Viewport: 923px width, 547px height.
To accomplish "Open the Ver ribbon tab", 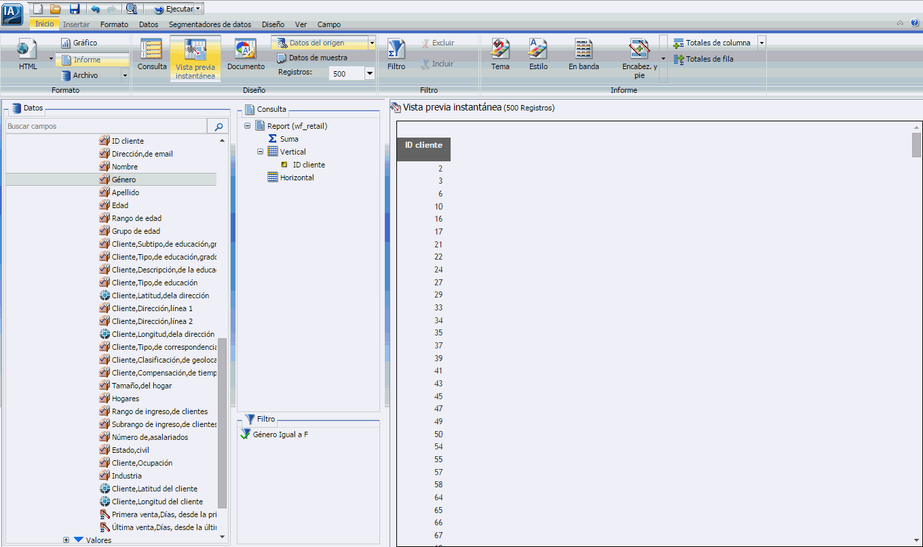I will pyautogui.click(x=301, y=24).
